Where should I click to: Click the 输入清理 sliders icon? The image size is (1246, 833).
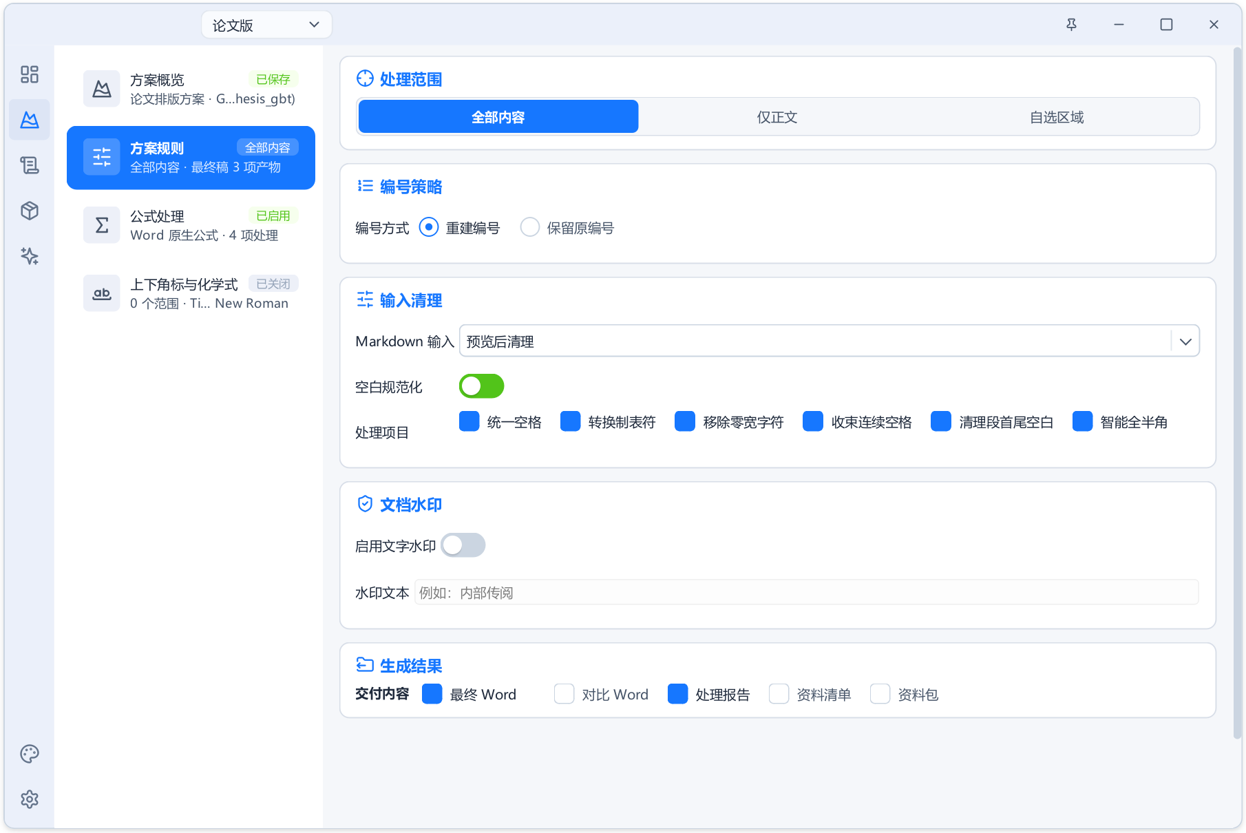click(365, 299)
